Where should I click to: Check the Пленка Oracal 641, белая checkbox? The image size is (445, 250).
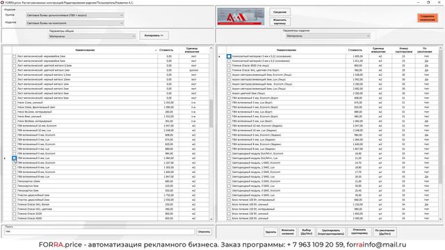coord(14,204)
